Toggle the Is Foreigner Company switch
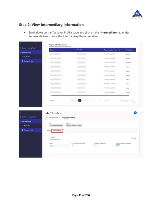The height and width of the screenshot is (210, 162). coord(73,145)
